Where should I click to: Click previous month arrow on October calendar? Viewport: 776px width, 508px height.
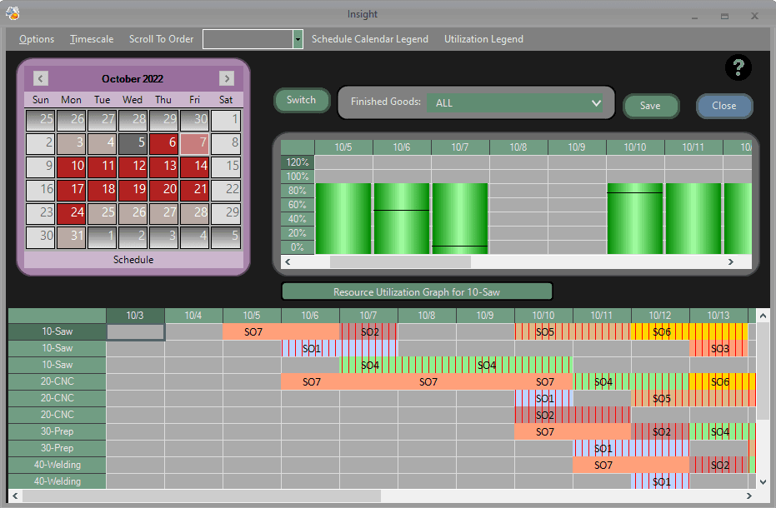tap(40, 78)
